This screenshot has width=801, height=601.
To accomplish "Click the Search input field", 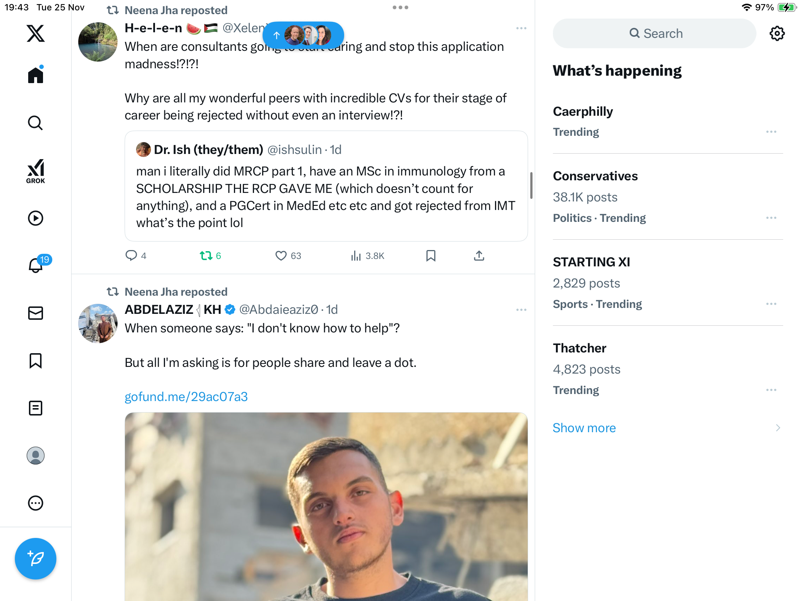I will 655,33.
